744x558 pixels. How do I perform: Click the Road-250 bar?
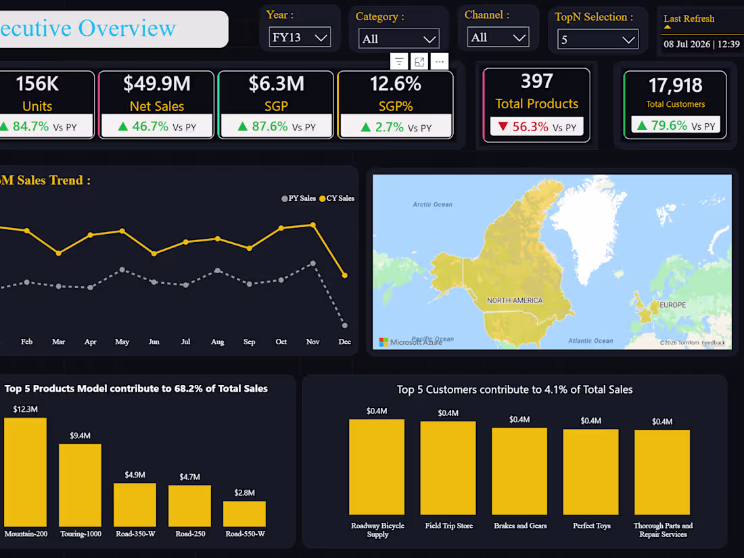click(190, 506)
